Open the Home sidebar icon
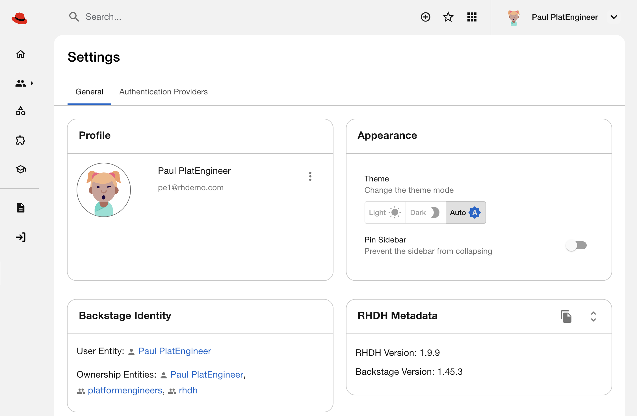This screenshot has width=637, height=416. (21, 54)
